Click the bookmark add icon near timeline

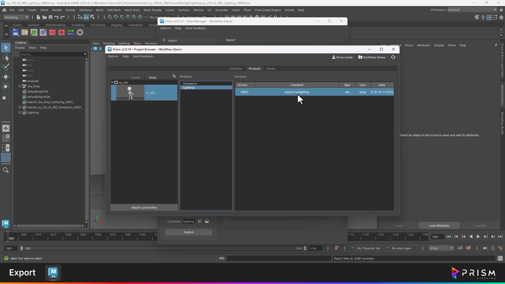tap(336, 248)
